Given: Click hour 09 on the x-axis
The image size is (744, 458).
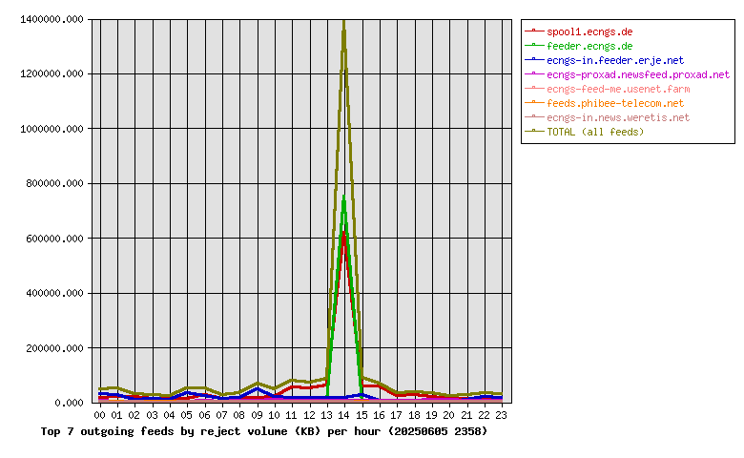Looking at the screenshot, I should tap(257, 415).
